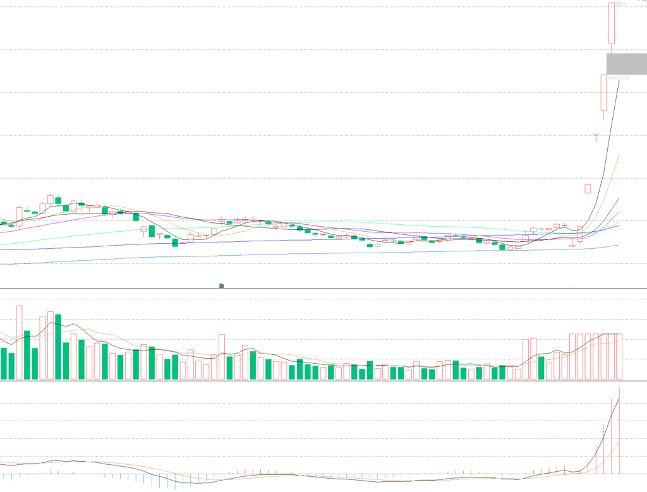Click the 16.82 - 17.83 gap range label
The image size is (647, 492).
click(x=618, y=78)
